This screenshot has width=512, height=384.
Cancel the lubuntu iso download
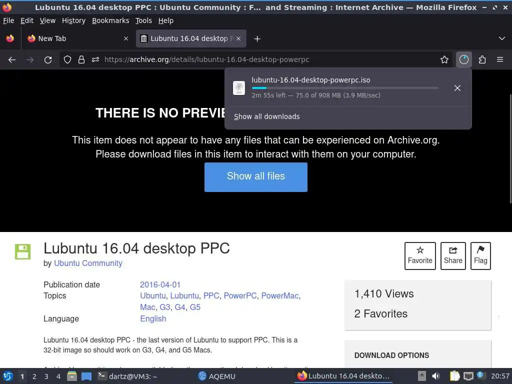click(x=457, y=88)
